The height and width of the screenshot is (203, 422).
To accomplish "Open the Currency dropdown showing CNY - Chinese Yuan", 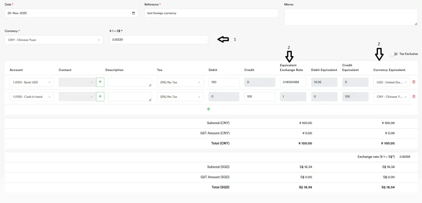I will [x=54, y=40].
